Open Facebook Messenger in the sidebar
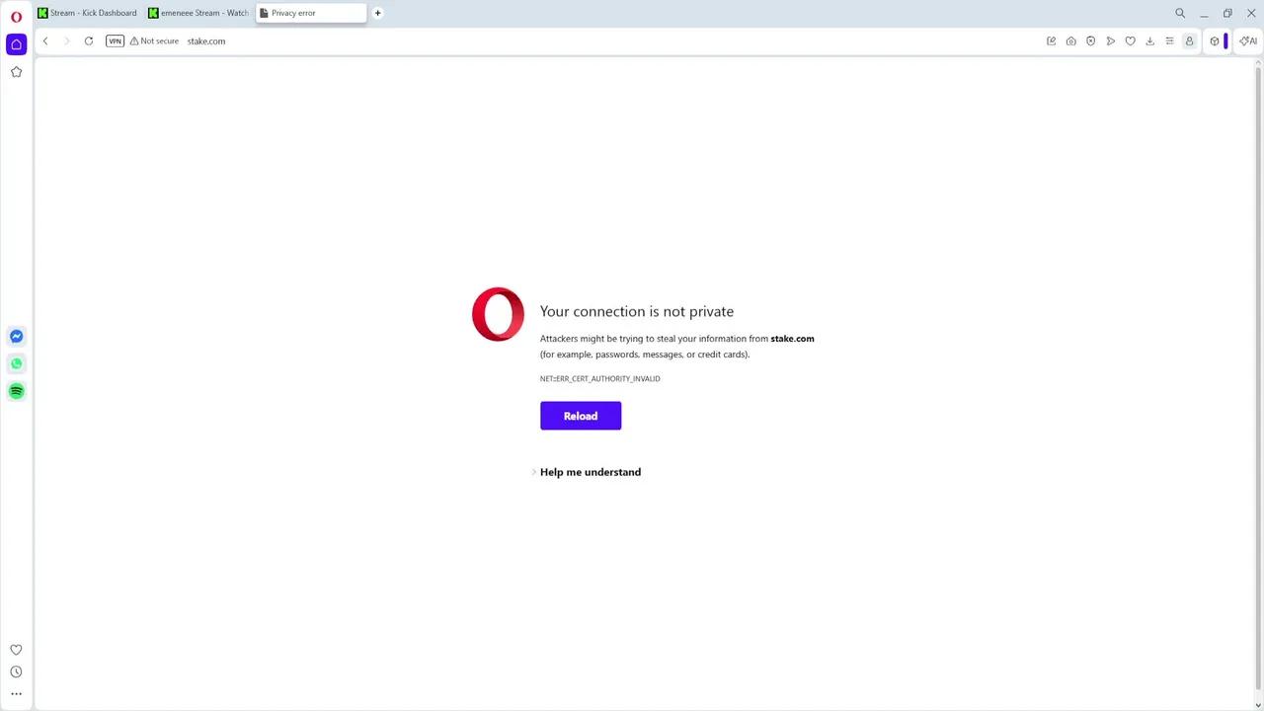Viewport: 1264px width, 711px height. pyautogui.click(x=16, y=337)
